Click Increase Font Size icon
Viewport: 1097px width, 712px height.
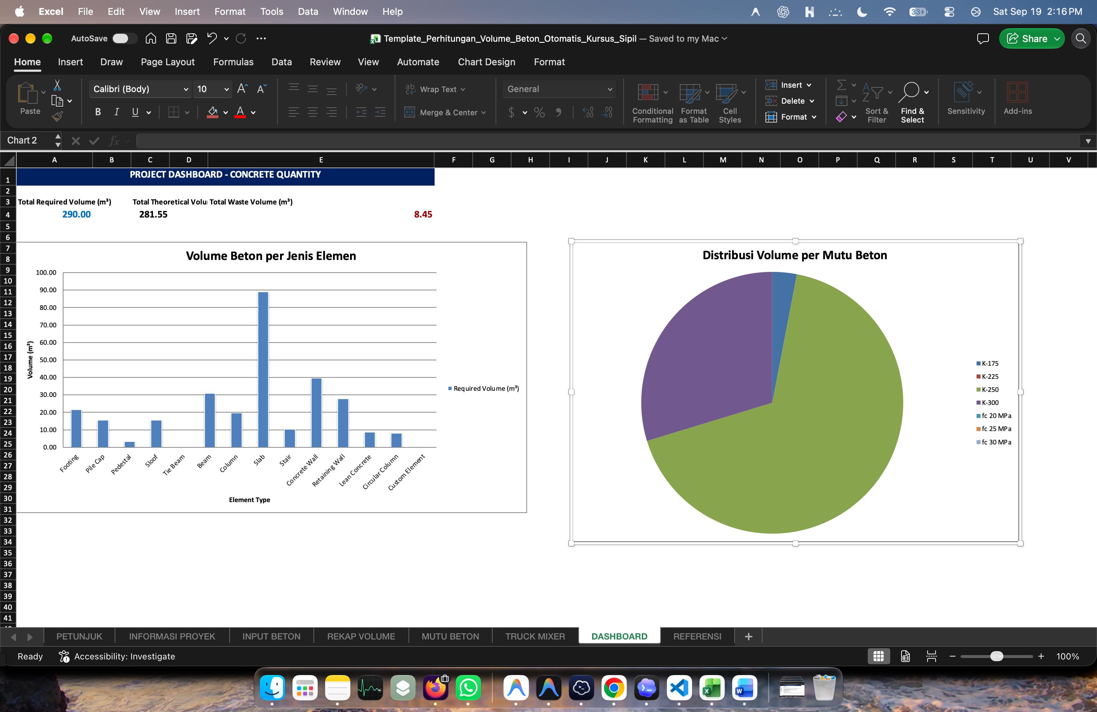[x=242, y=89]
